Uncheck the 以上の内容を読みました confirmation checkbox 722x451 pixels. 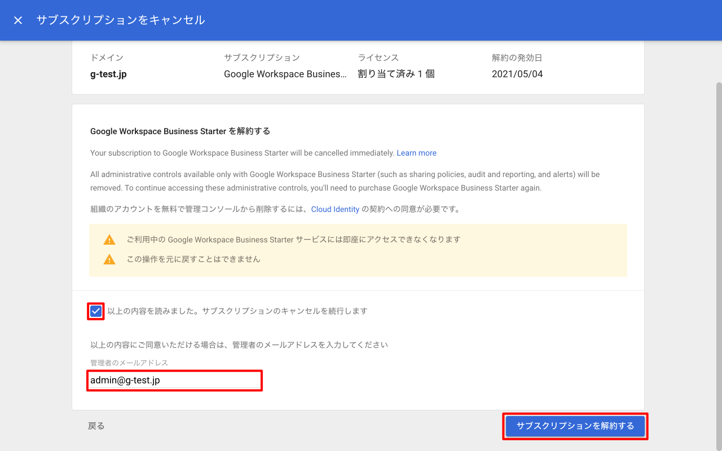(x=96, y=311)
